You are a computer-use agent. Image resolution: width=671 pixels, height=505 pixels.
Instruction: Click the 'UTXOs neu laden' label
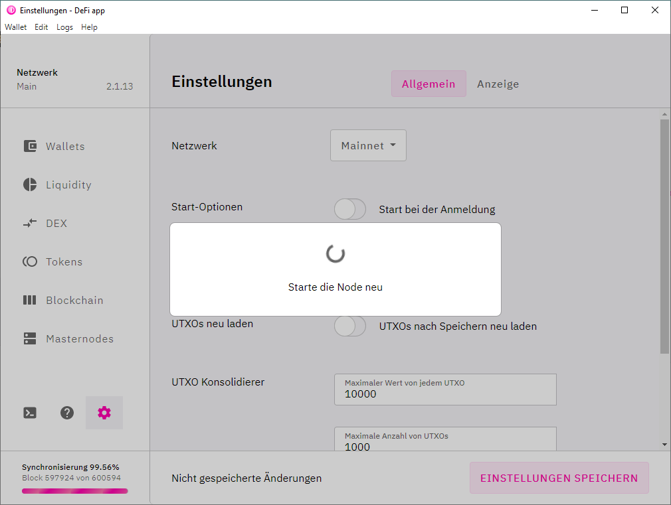(213, 324)
